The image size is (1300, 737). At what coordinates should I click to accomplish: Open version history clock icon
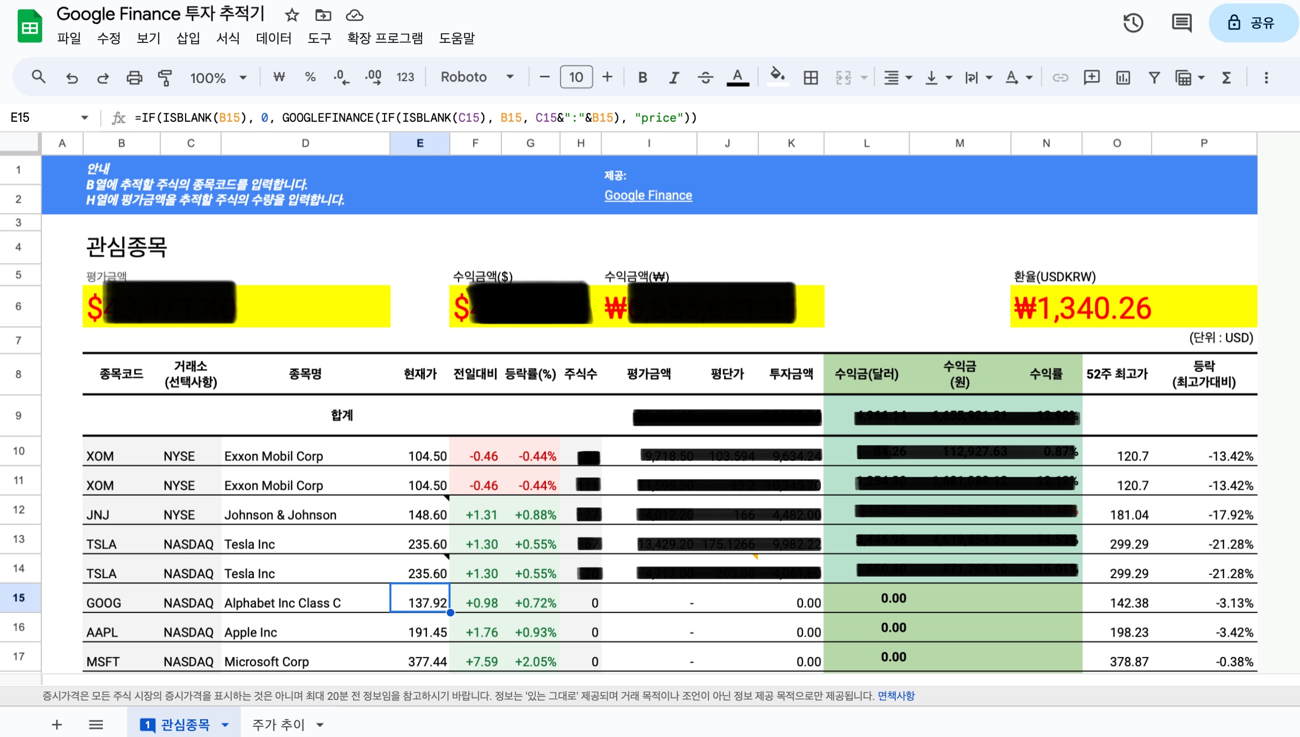1133,23
